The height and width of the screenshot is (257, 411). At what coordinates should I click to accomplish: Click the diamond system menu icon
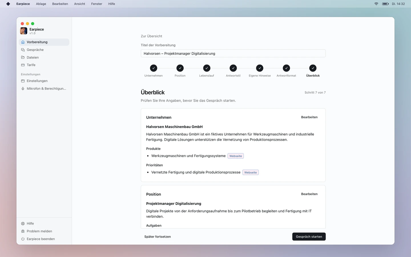tap(8, 4)
